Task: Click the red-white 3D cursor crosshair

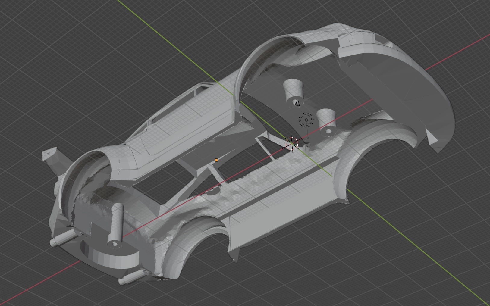Action: click(292, 143)
